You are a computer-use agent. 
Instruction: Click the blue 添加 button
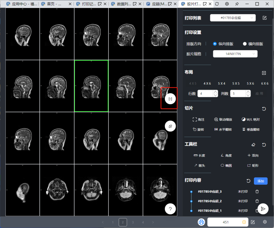260,181
